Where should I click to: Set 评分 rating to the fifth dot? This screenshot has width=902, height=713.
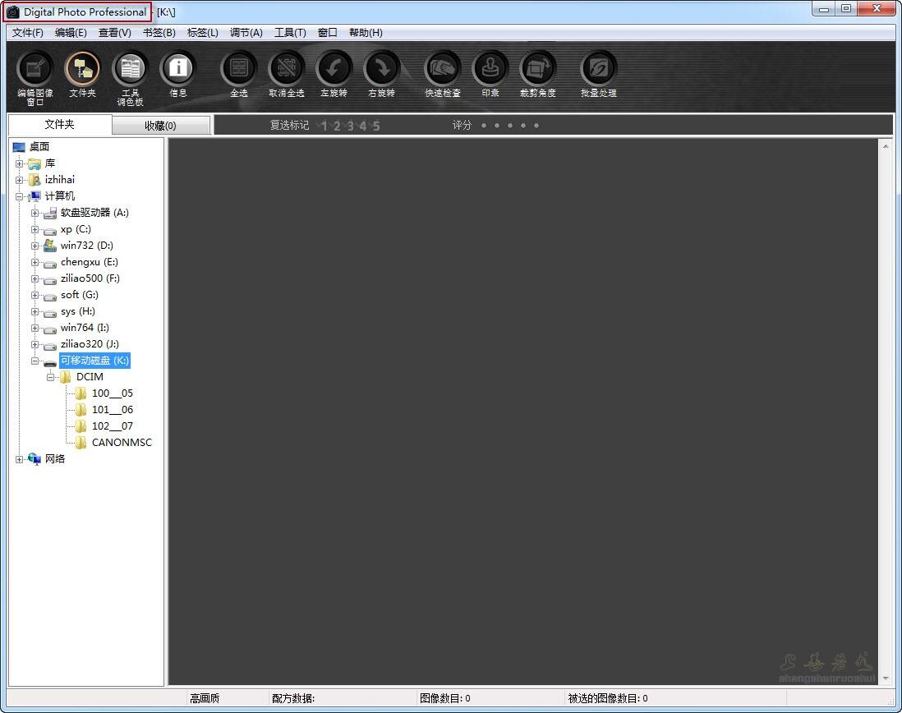[536, 126]
